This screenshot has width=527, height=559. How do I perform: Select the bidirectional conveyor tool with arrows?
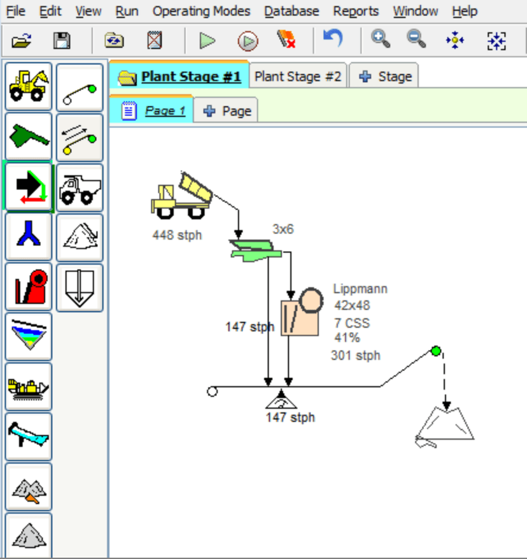point(80,136)
